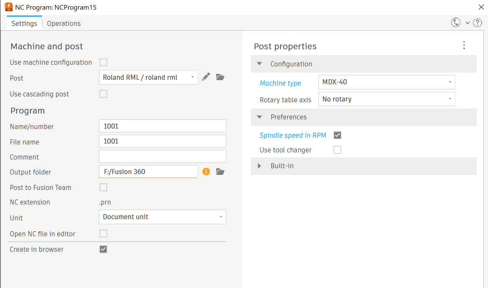Click the help question mark icon
The image size is (488, 288).
pos(478,23)
